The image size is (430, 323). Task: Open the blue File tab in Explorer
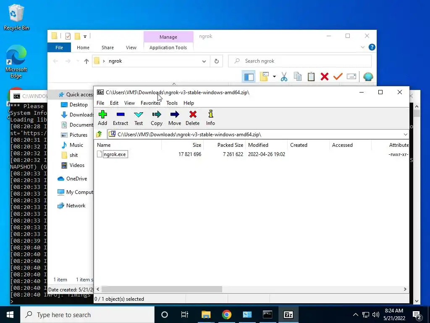click(59, 48)
